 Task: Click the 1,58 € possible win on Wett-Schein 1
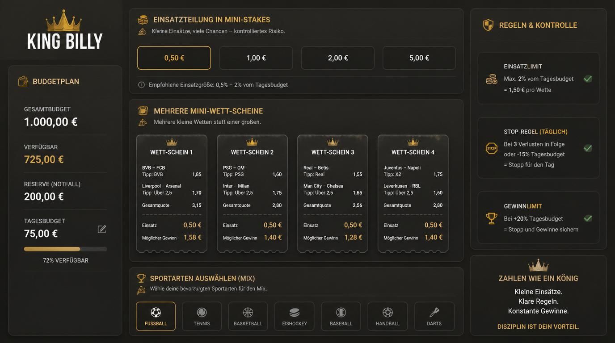click(192, 238)
